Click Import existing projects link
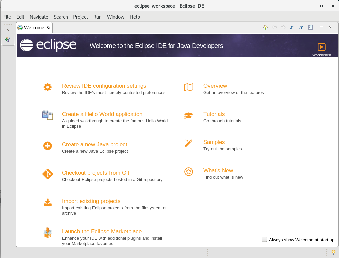The image size is (339, 258). tap(91, 201)
